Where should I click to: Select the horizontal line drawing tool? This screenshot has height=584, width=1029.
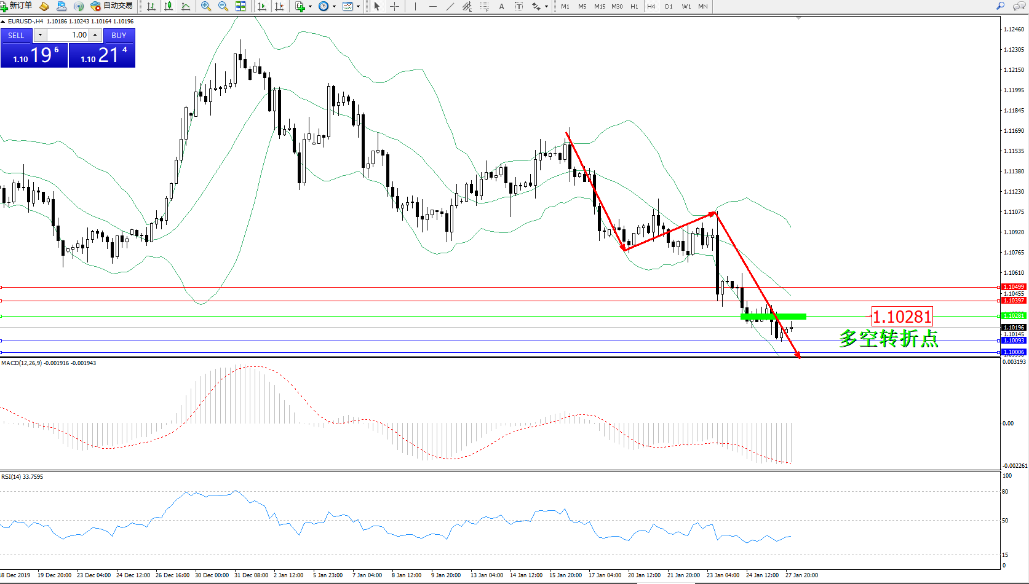(433, 6)
